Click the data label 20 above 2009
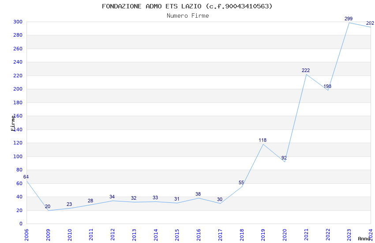Image resolution: width=375 pixels, height=243 pixels. (47, 206)
